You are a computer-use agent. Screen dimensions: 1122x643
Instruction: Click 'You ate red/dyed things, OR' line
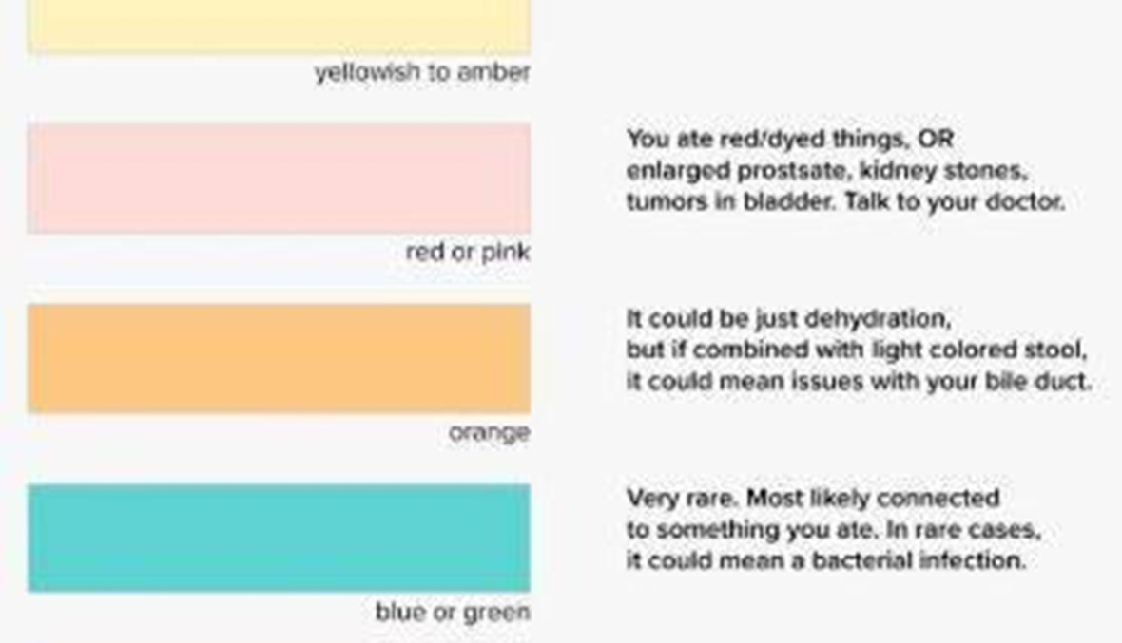[789, 140]
